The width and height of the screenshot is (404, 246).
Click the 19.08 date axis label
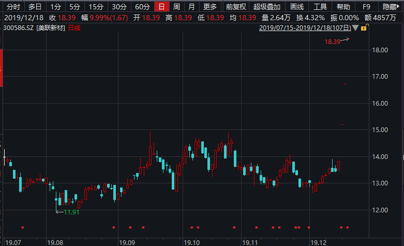click(x=55, y=243)
